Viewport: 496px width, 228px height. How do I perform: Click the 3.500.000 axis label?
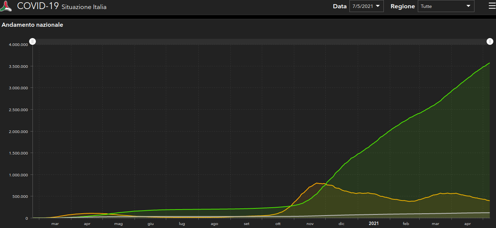pyautogui.click(x=19, y=66)
